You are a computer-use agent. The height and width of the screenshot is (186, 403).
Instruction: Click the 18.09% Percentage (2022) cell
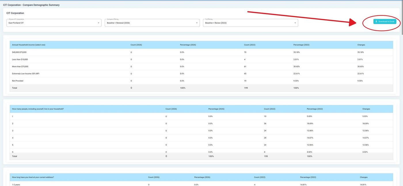coord(310,123)
